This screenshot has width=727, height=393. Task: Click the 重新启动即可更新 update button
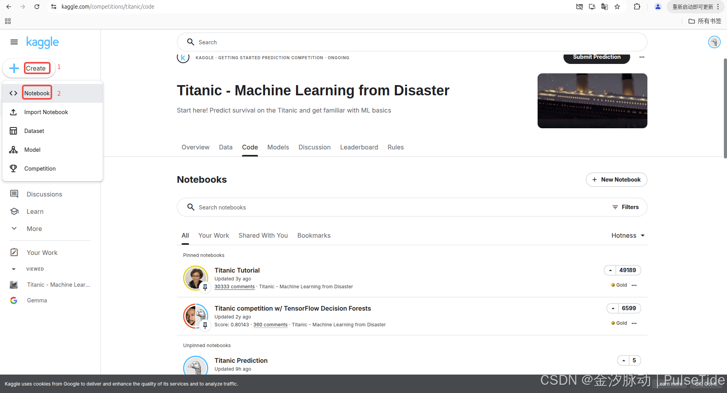(693, 7)
